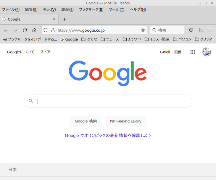Click inside the Google search input

pyautogui.click(x=108, y=101)
